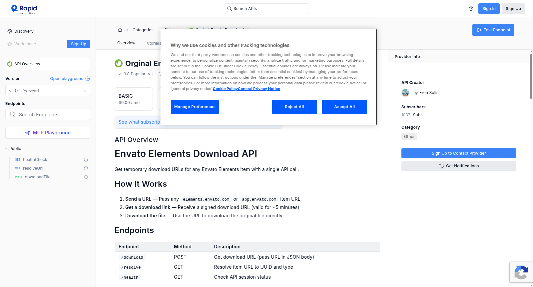The height and width of the screenshot is (287, 533).
Task: Click the Get Notifications bell icon
Action: coord(442,166)
